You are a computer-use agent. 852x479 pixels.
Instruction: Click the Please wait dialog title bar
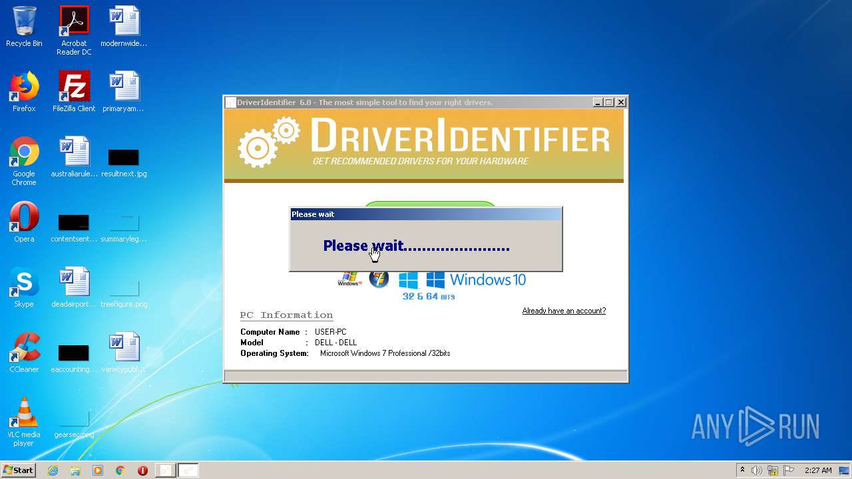(426, 214)
